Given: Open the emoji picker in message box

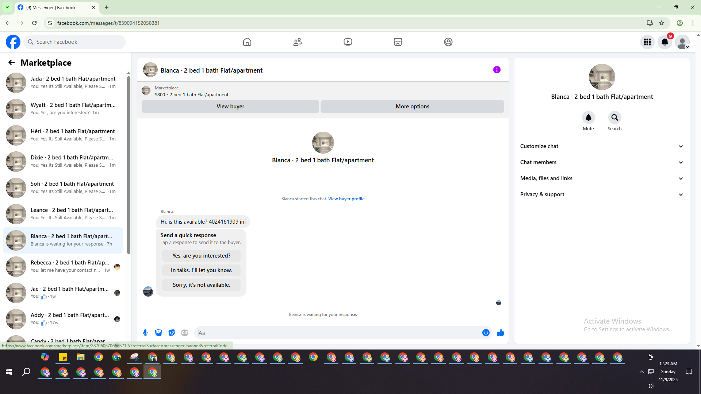Looking at the screenshot, I should click(486, 333).
